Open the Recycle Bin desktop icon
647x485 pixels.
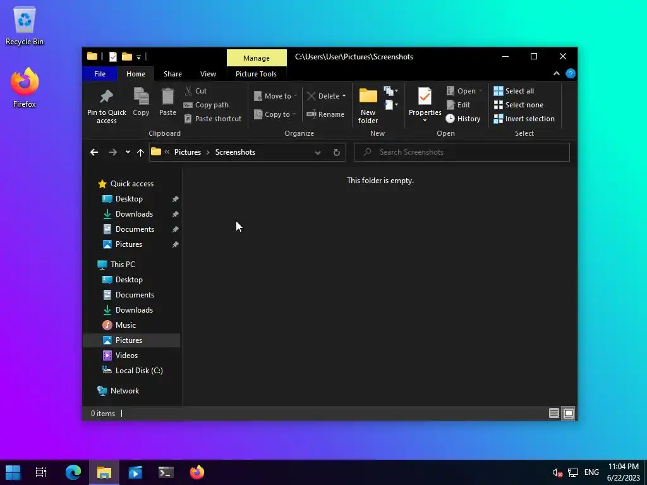(x=25, y=26)
